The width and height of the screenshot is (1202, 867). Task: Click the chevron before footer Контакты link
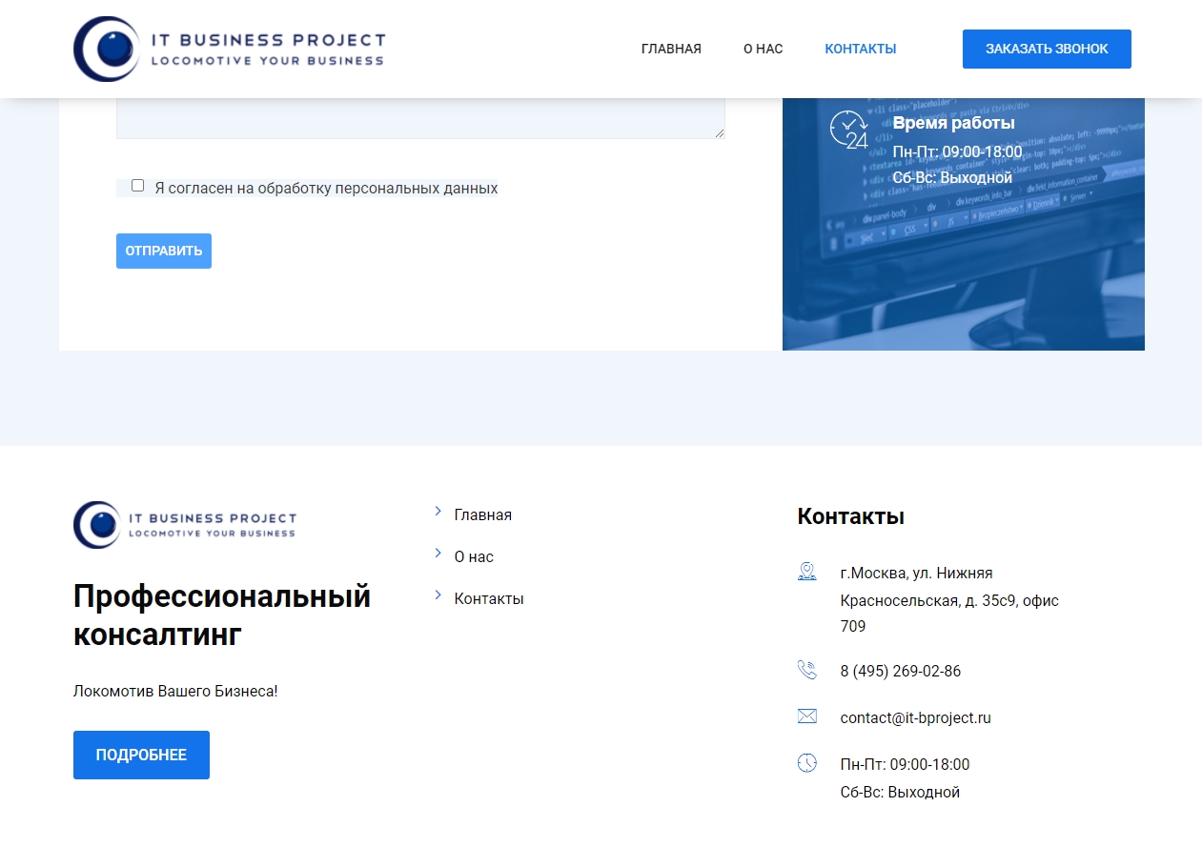438,595
